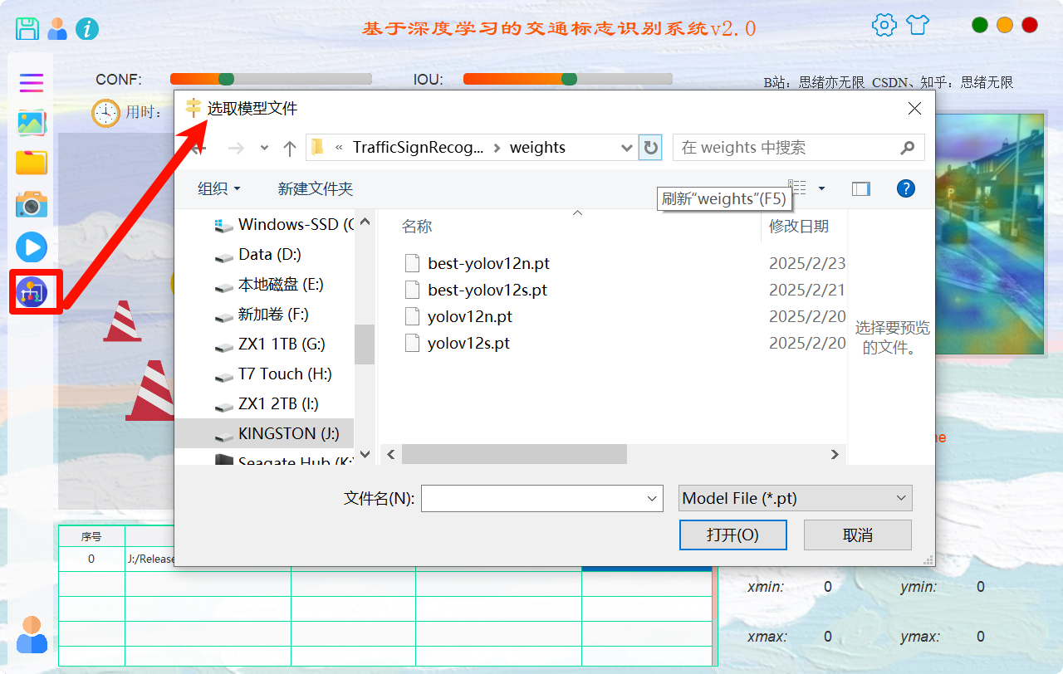Open the 组织 dropdown menu

click(219, 188)
